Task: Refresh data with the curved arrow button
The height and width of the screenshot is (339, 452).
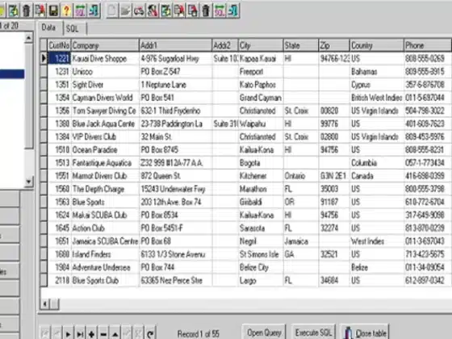Action: pyautogui.click(x=150, y=334)
